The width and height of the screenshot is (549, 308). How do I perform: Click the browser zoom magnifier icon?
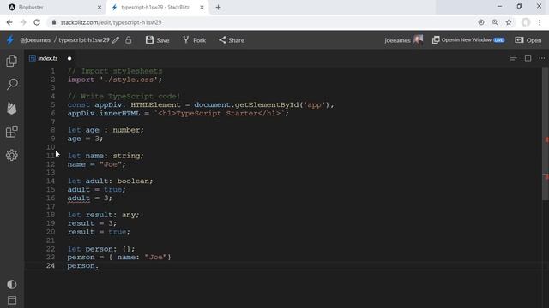(495, 22)
